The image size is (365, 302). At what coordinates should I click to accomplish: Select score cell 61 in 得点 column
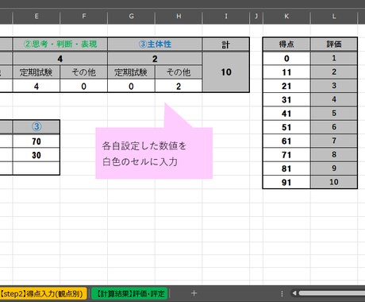click(286, 141)
